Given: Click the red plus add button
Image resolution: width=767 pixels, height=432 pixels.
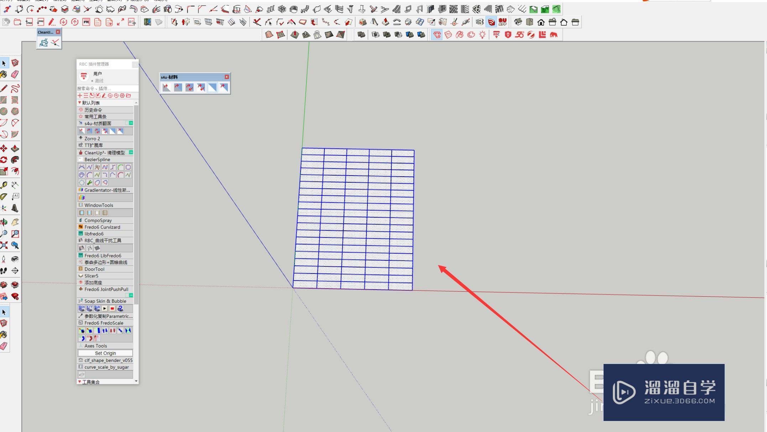Looking at the screenshot, I should (80, 95).
